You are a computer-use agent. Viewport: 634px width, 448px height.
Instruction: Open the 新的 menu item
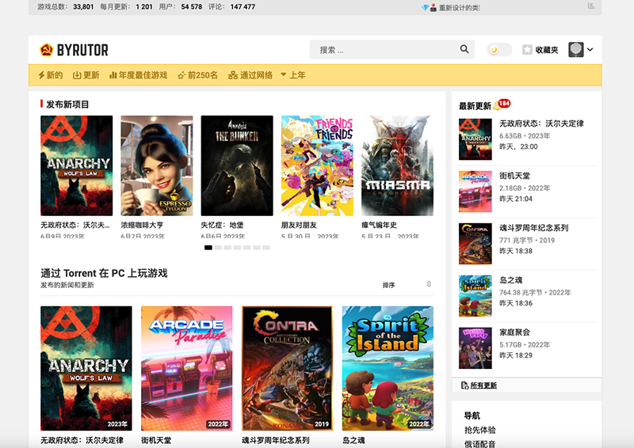(x=51, y=75)
